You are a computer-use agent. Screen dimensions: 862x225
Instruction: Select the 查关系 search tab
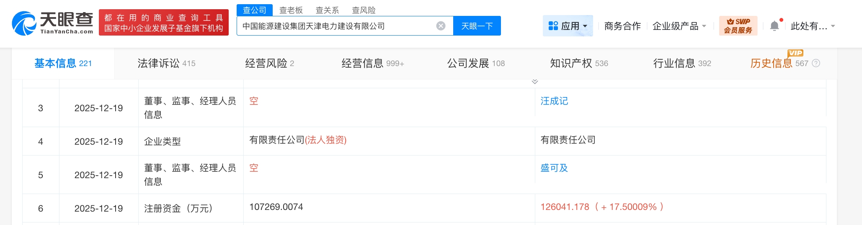tap(327, 10)
